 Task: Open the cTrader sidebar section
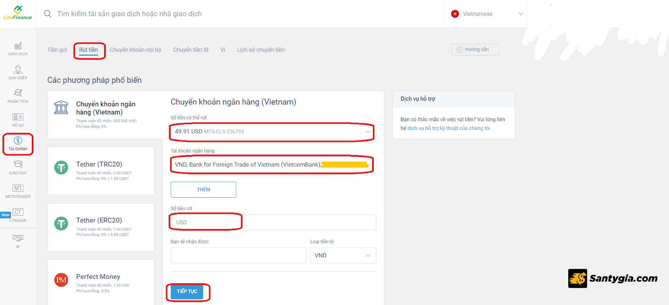click(18, 215)
